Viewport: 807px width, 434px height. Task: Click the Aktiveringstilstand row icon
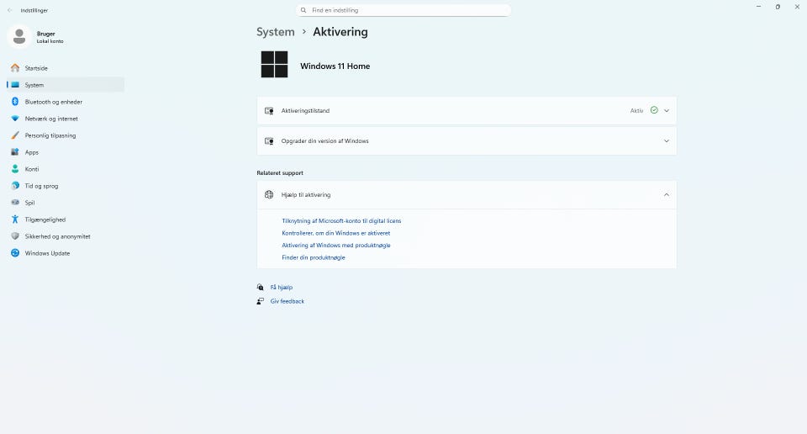pyautogui.click(x=269, y=111)
